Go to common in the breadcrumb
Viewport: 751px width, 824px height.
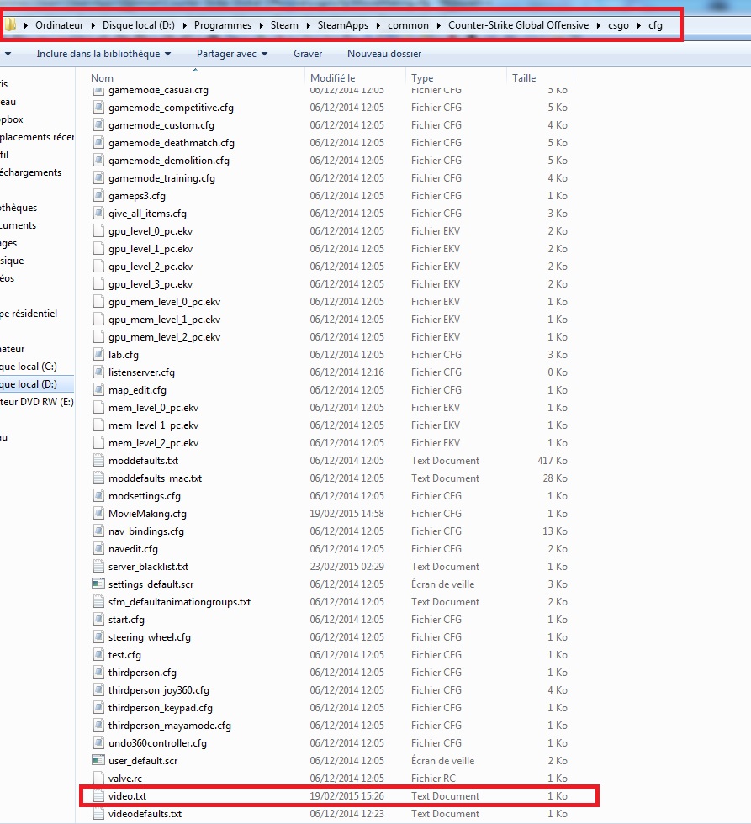[x=409, y=25]
